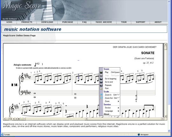Image resolution: width=172 pixels, height=137 pixels.
Task: Click the '(Quasi una Fantasia)' subtitle
Action: point(144,58)
